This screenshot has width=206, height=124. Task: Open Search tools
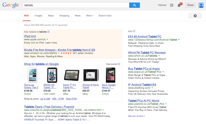coord(105,16)
